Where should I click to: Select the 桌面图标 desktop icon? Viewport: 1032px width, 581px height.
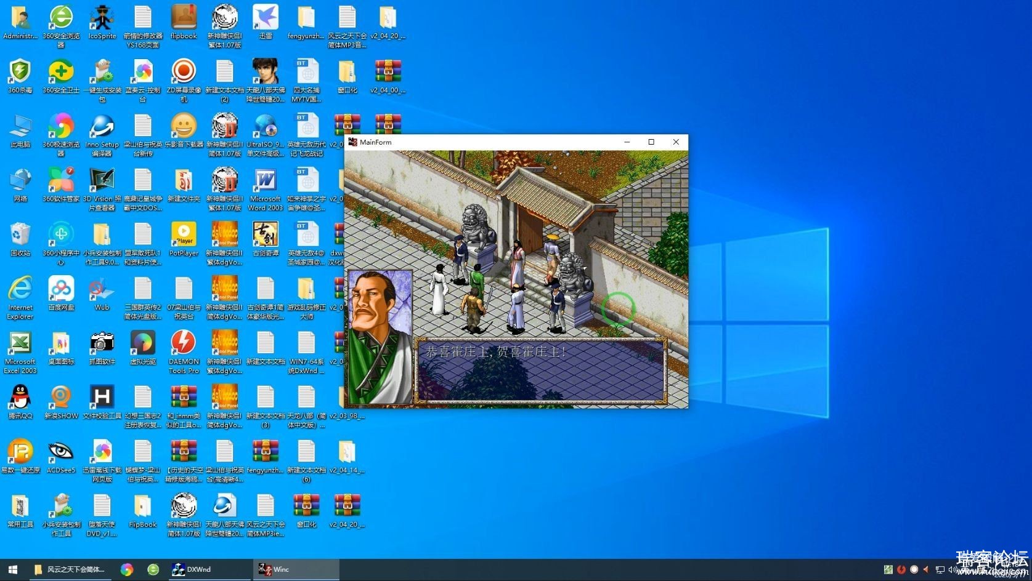click(61, 347)
